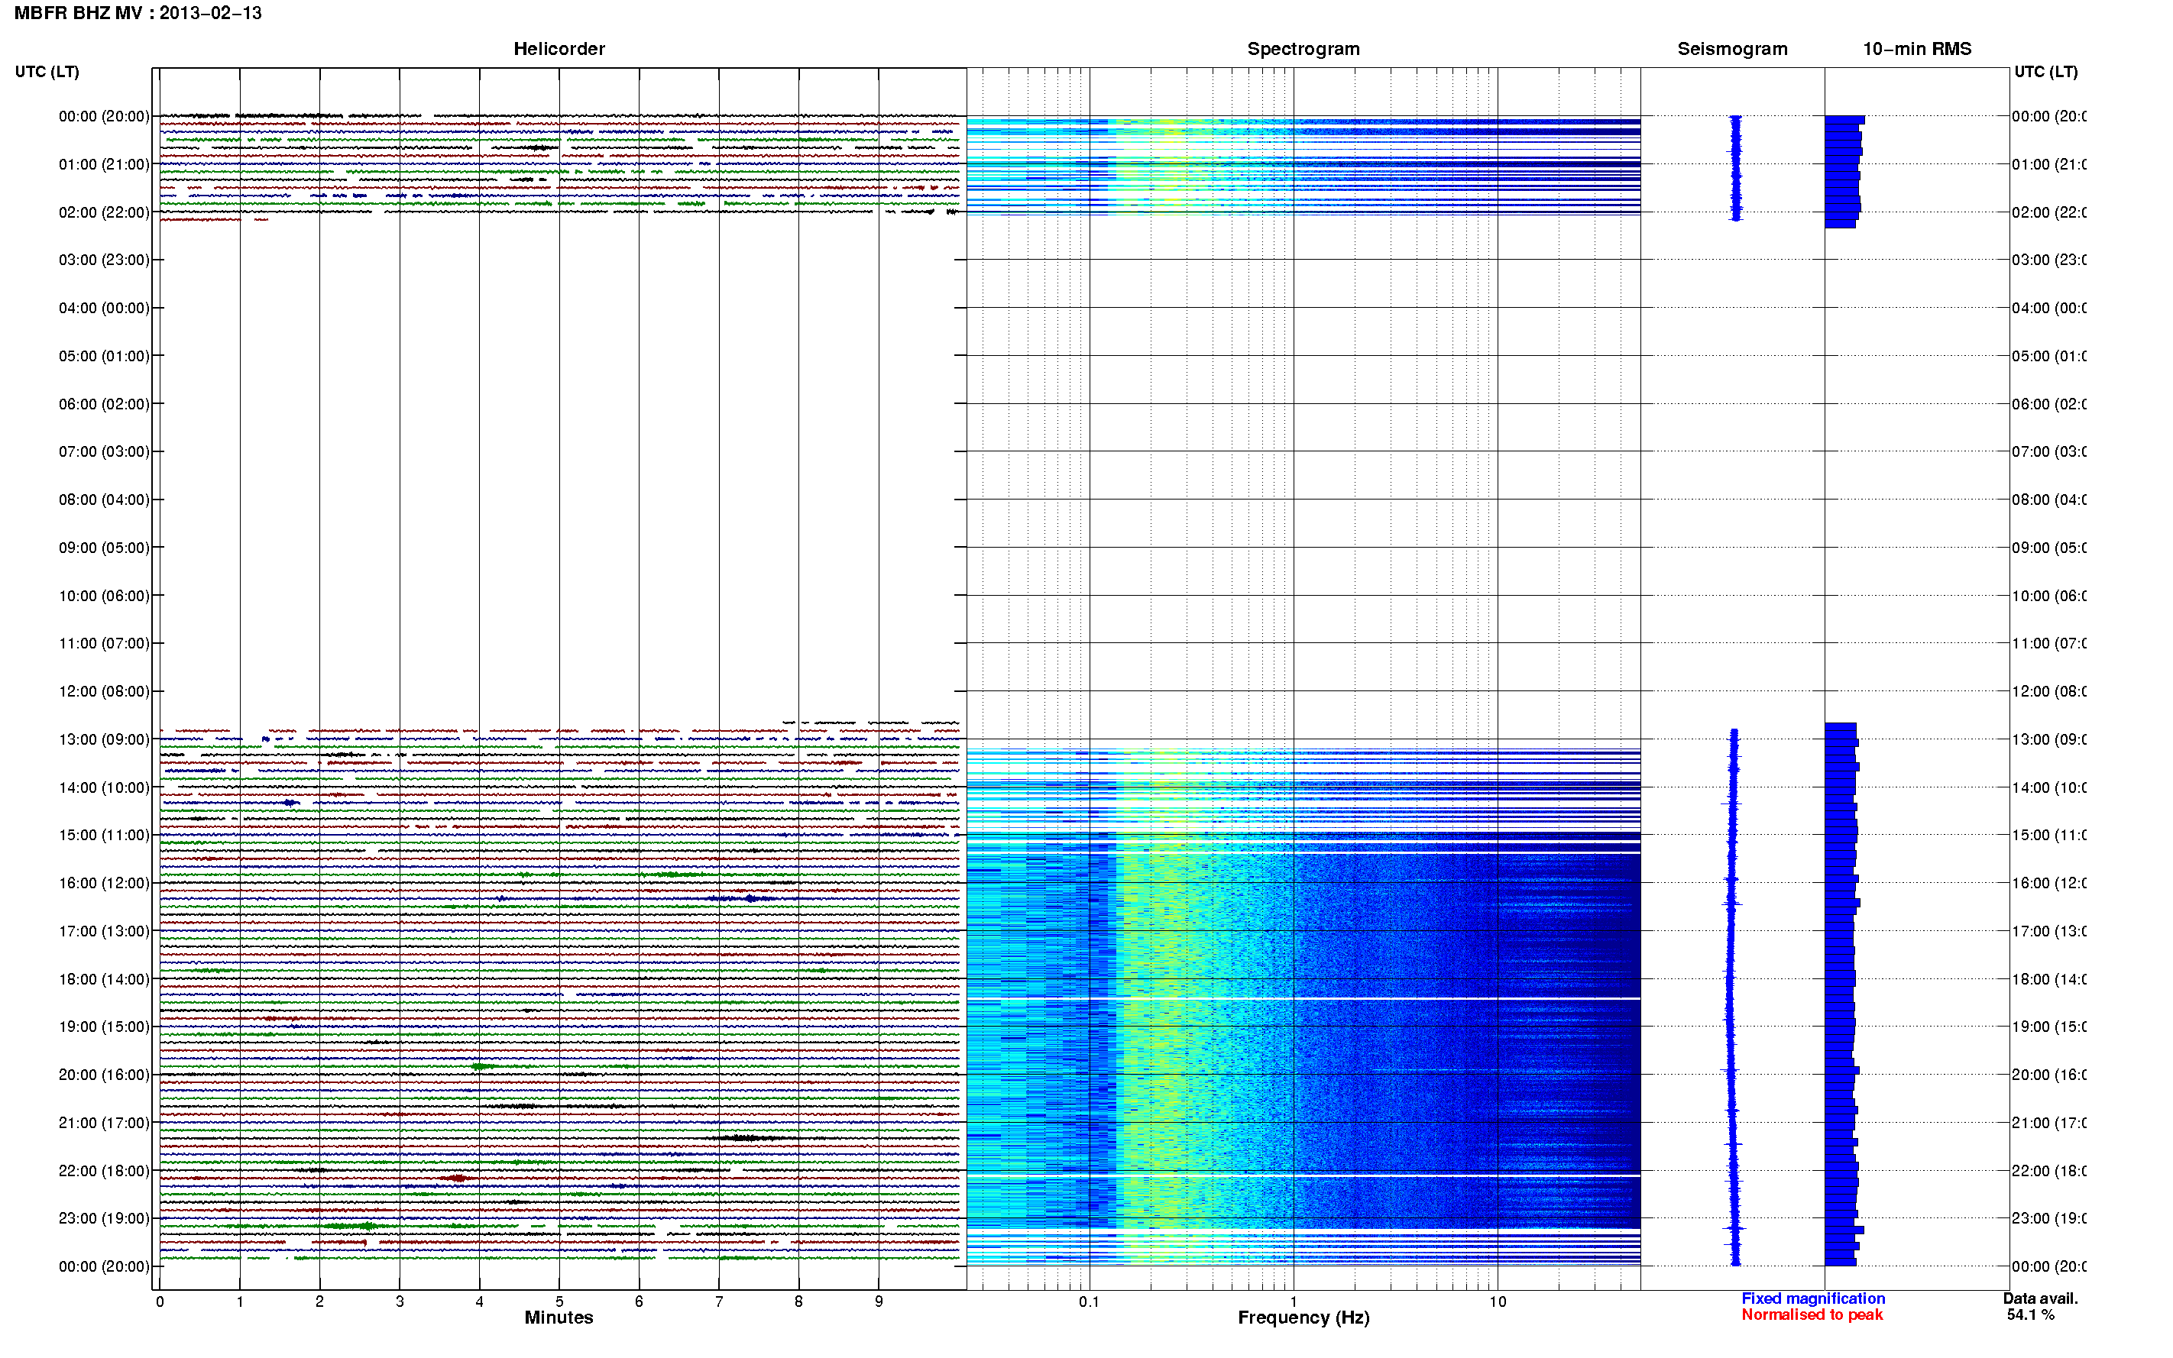
Task: Click the 07:00 (03:00) label on left axis
Action: coord(104,451)
